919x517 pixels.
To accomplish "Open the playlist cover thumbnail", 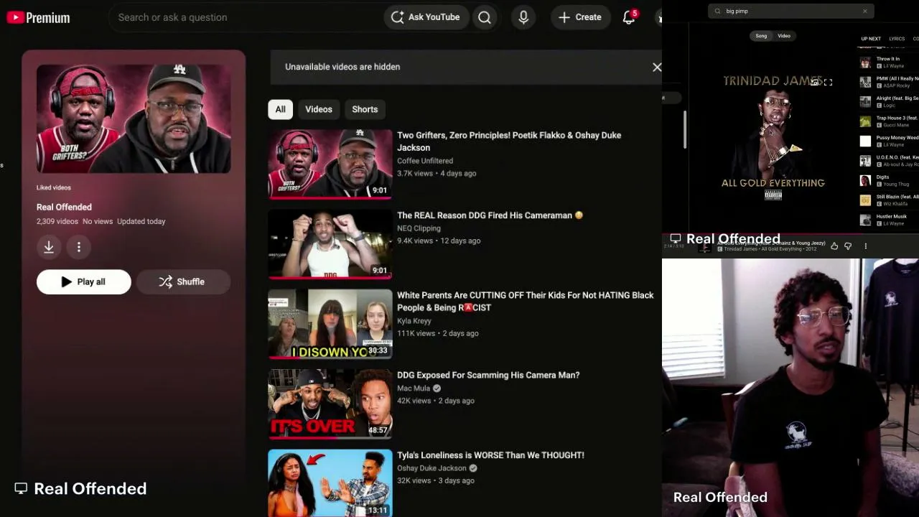I will click(x=134, y=118).
